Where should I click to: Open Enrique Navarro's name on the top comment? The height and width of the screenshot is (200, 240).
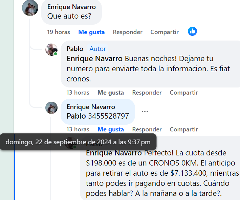coord(71,7)
